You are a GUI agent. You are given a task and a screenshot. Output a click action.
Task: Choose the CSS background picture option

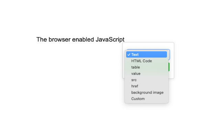click(x=147, y=92)
